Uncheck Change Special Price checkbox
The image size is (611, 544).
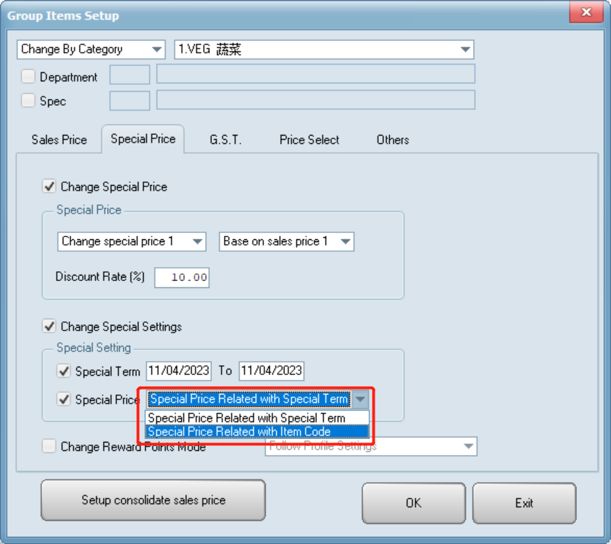50,186
